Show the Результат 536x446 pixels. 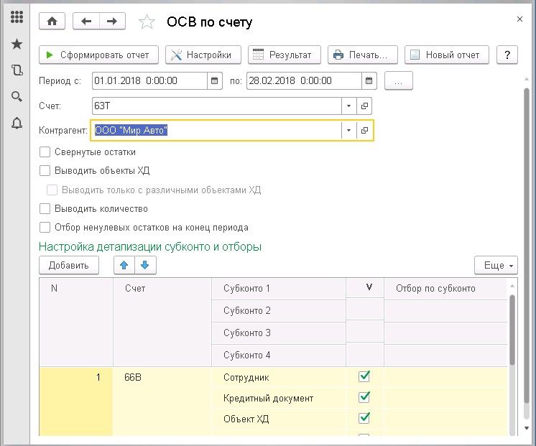(285, 55)
